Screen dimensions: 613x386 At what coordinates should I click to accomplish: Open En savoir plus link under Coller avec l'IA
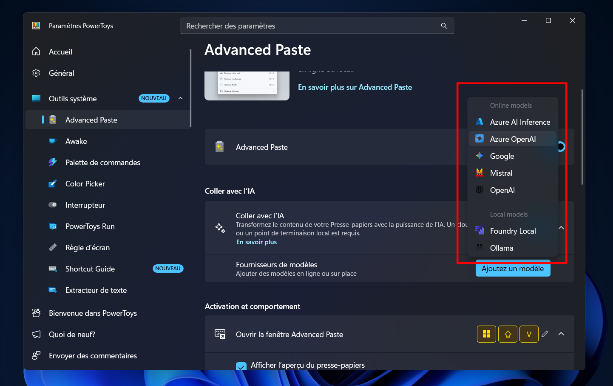tap(256, 242)
